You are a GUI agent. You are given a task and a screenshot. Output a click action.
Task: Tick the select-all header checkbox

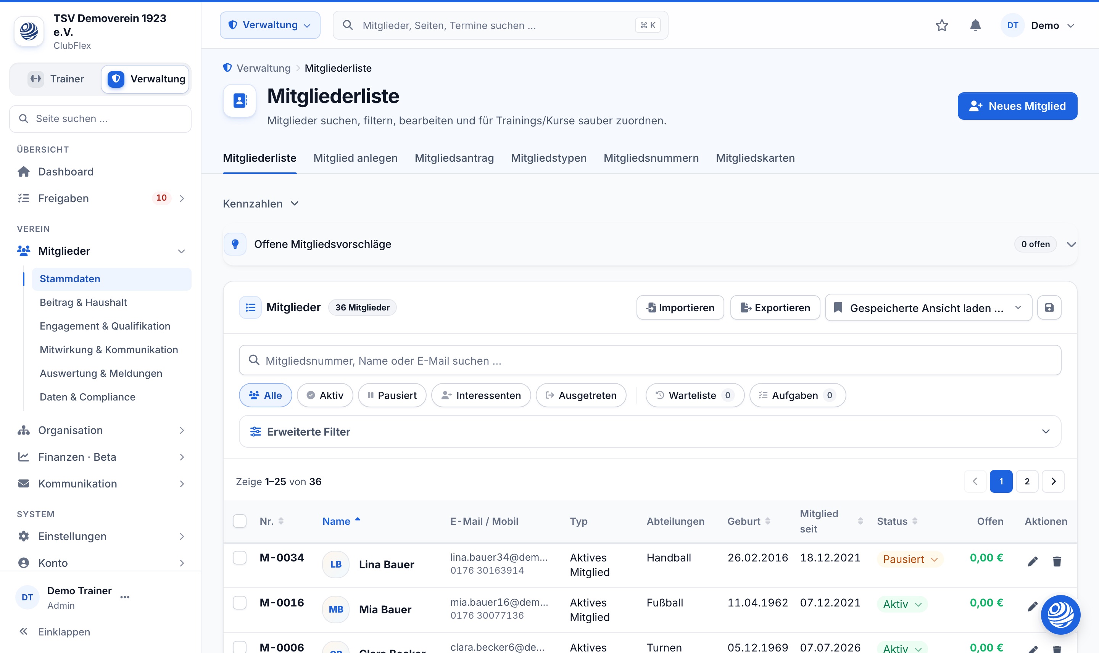[239, 521]
